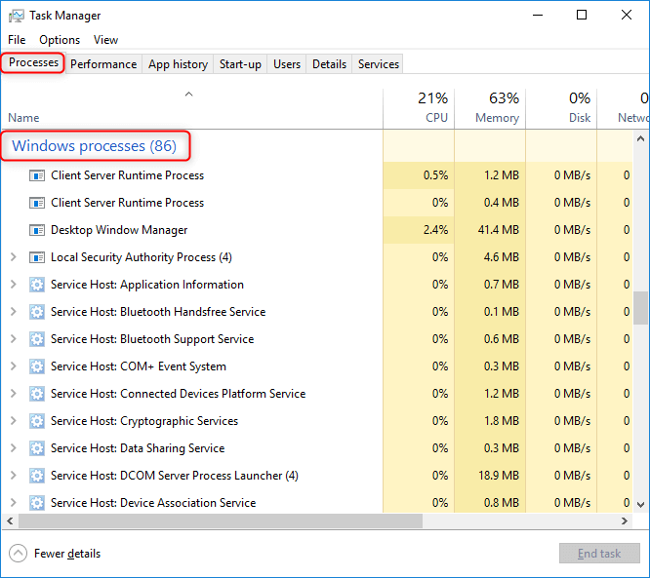Click gear icon for Service Host: Data Sharing Service
The image size is (650, 578).
coord(37,448)
